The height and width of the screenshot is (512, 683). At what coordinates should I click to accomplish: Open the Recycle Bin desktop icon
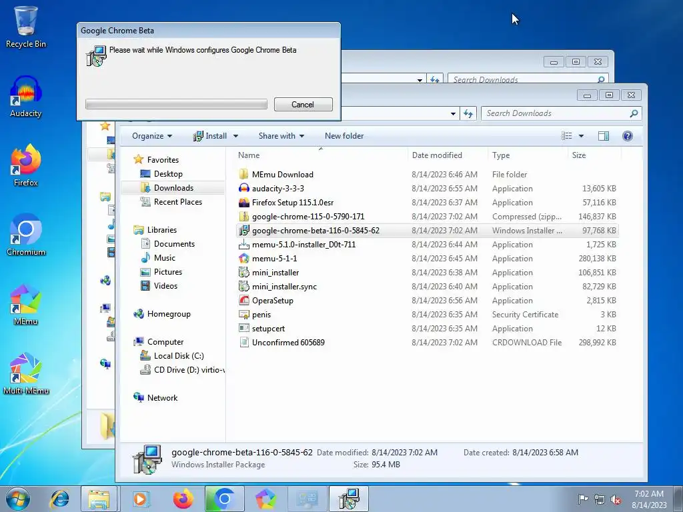(26, 26)
